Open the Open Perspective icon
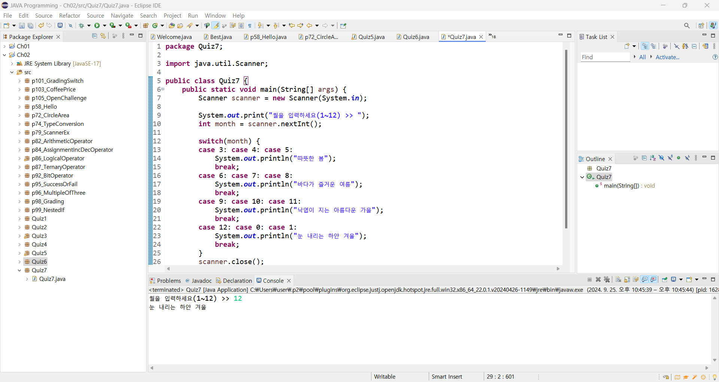 click(x=701, y=25)
